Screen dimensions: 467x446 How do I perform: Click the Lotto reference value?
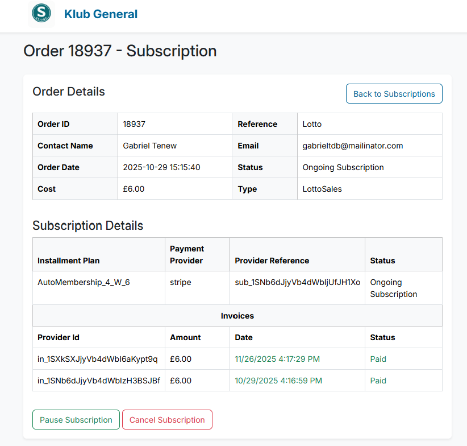click(x=311, y=123)
